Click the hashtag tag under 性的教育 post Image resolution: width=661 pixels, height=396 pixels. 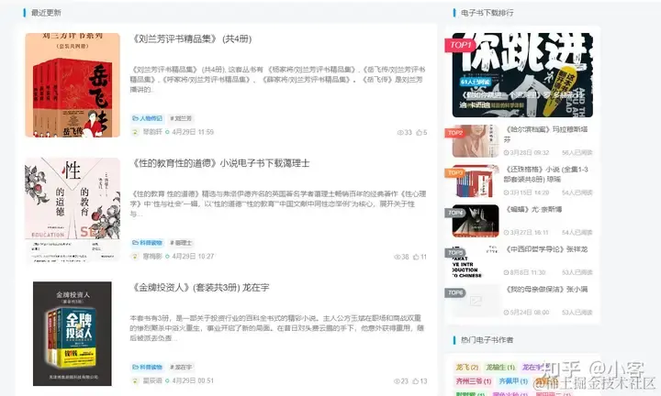[x=181, y=243]
